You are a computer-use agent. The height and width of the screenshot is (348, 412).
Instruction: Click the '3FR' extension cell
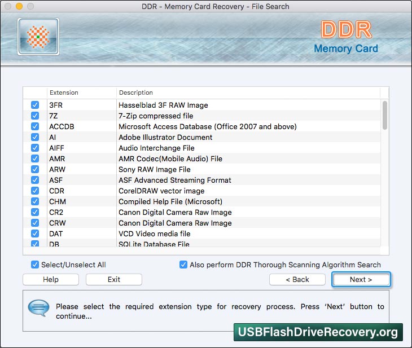tap(81, 105)
